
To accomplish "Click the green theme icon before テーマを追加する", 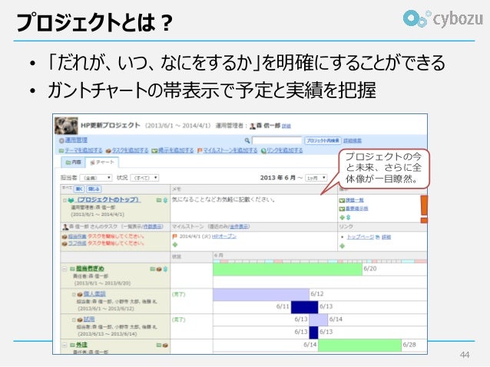I will (x=61, y=151).
